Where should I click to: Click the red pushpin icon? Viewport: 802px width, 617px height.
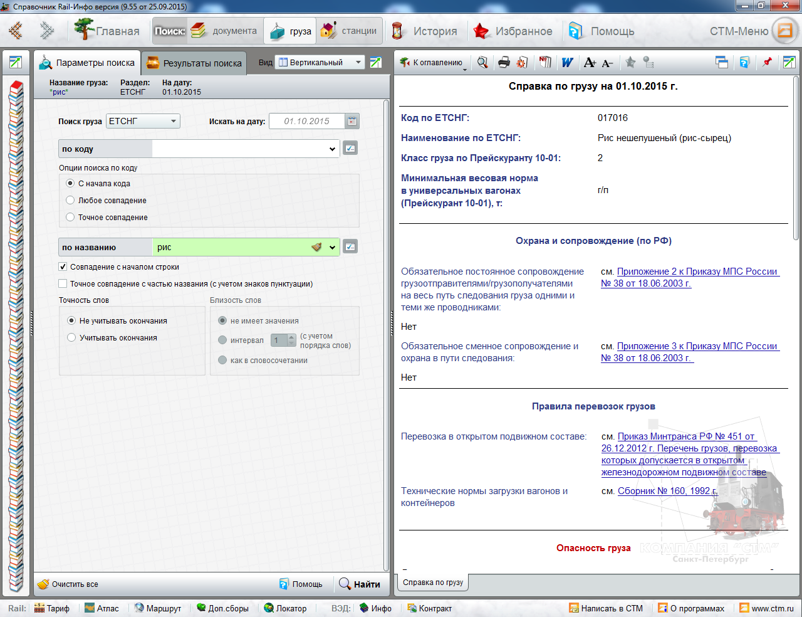click(767, 62)
